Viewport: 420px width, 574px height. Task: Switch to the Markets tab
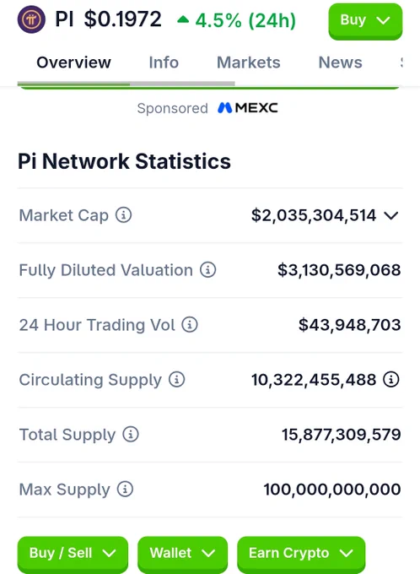(x=249, y=62)
